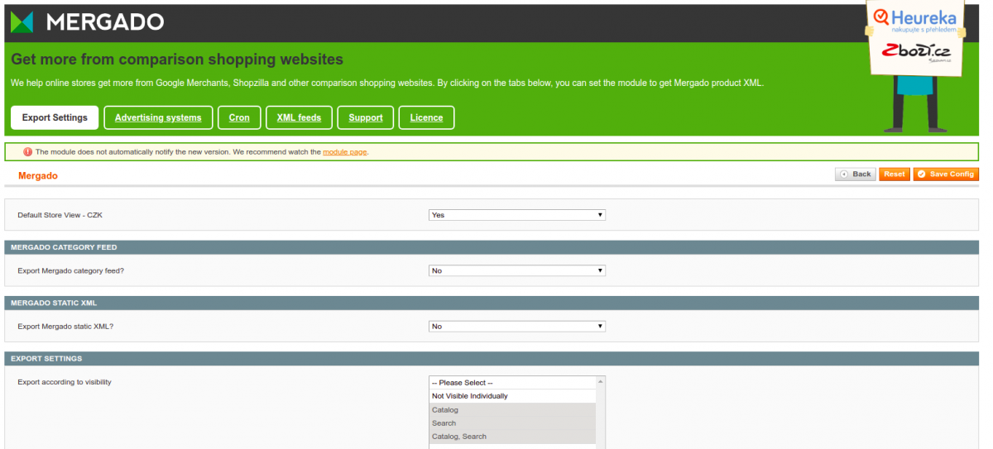This screenshot has width=993, height=449.
Task: Click the Zbozi.cz logo on the banner
Action: click(x=914, y=52)
